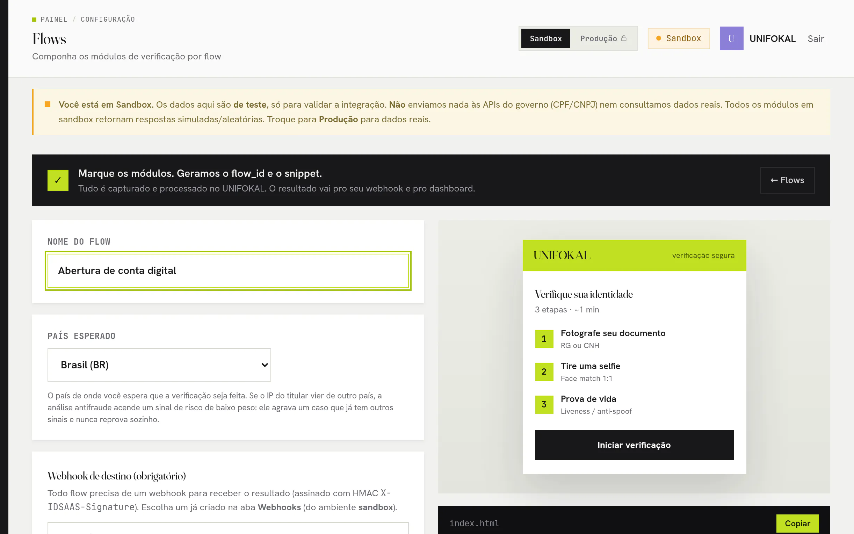This screenshot has height=534, width=854.
Task: Click the 'Verifique sua identidade' heading
Action: (x=584, y=294)
